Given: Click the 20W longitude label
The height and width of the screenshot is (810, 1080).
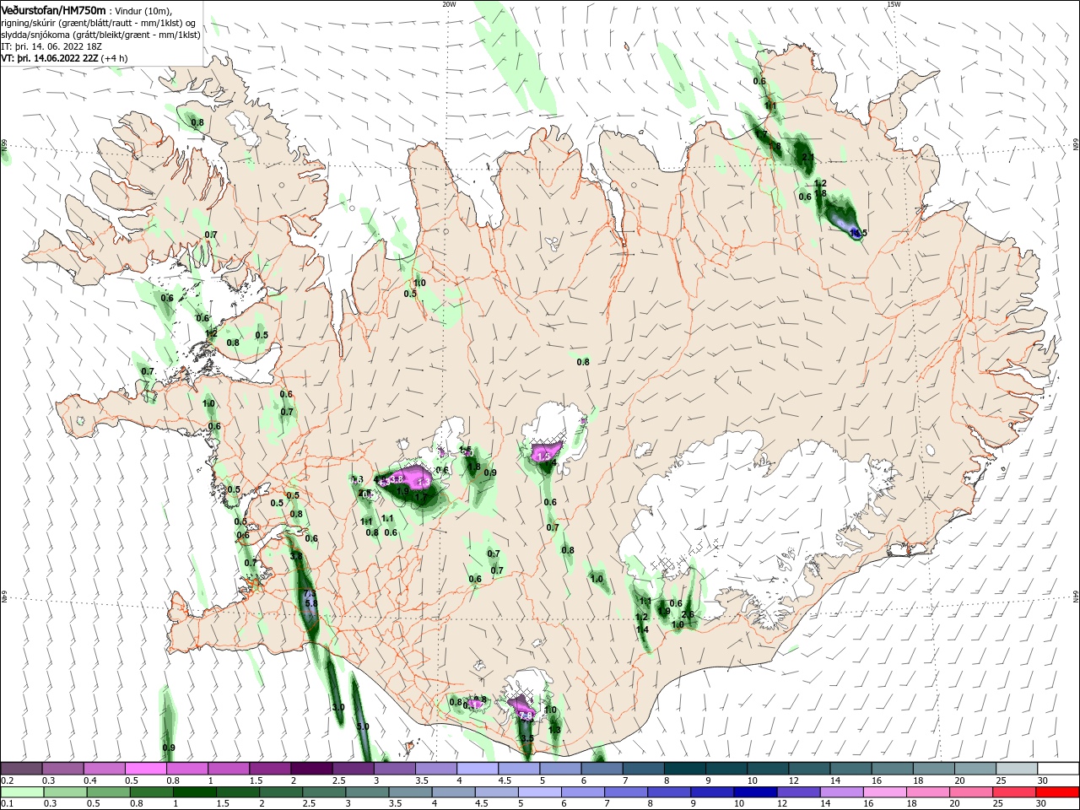Looking at the screenshot, I should click(449, 4).
